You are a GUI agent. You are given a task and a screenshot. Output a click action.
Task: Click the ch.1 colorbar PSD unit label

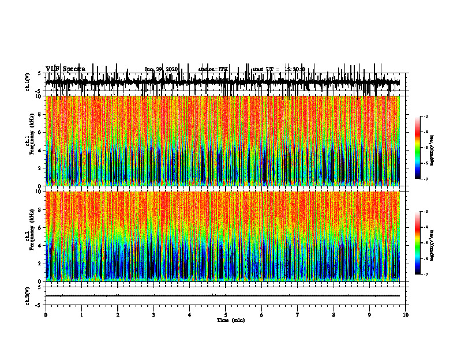click(x=432, y=151)
